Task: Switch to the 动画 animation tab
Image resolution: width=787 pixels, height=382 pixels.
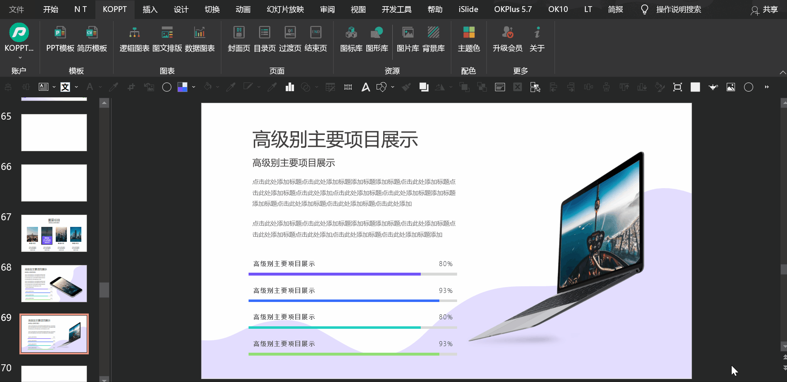Action: click(243, 9)
